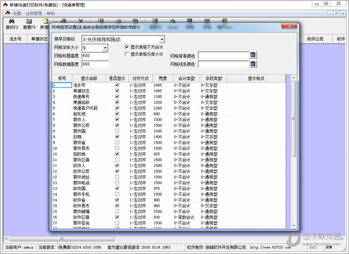Image resolution: width=349 pixels, height=254 pixels.
Task: Click the 序号 cell of row 1
Action: click(62, 85)
